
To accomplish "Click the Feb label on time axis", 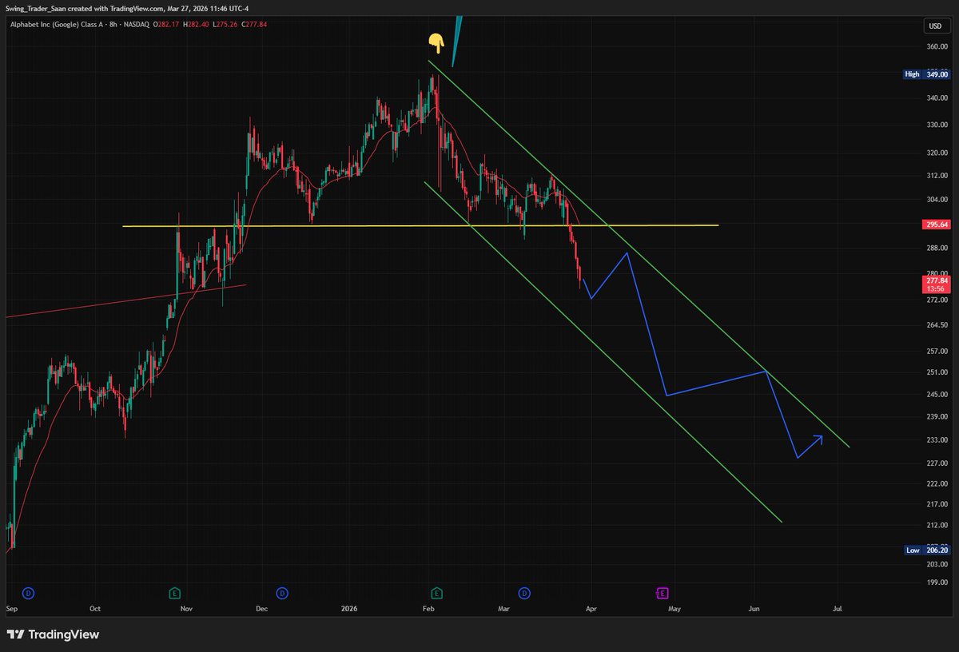I will pyautogui.click(x=428, y=609).
